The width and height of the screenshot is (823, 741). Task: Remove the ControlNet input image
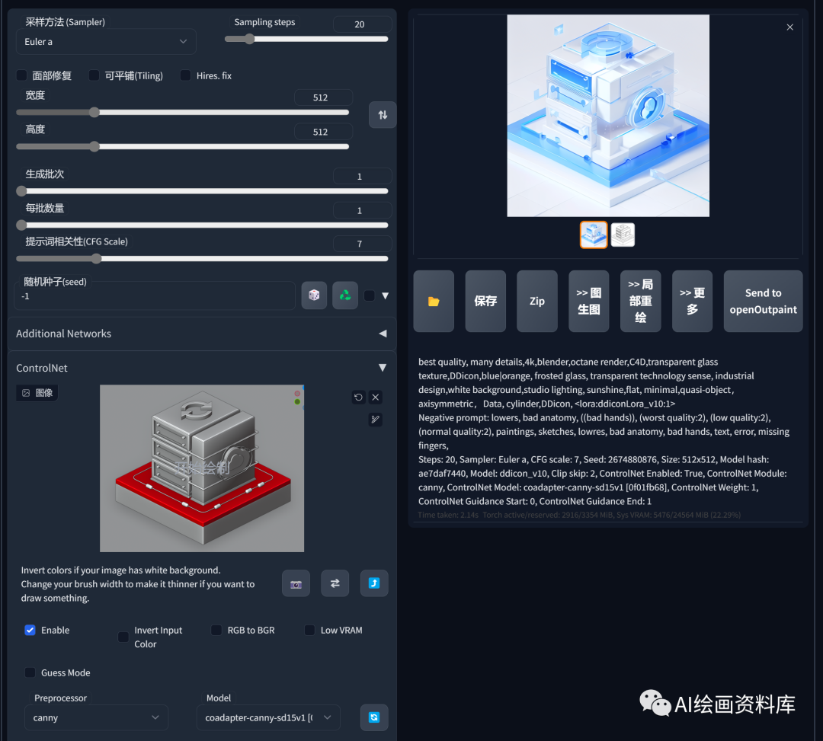[x=375, y=397]
